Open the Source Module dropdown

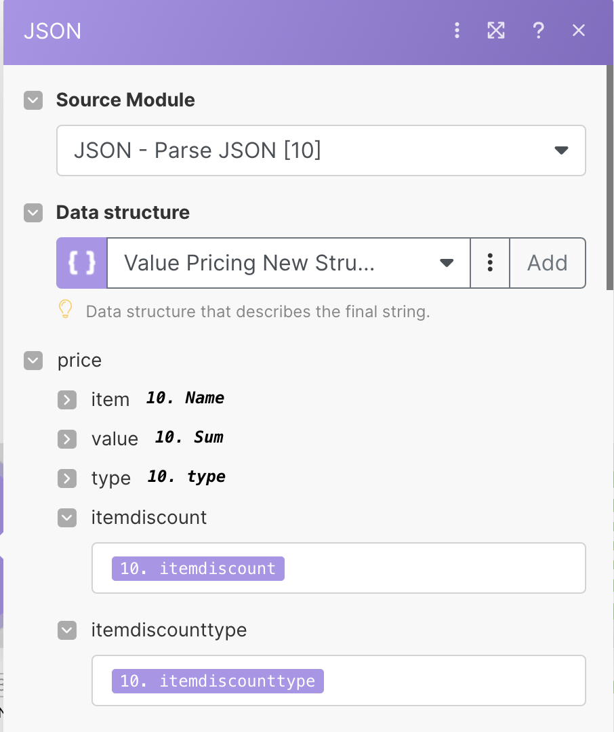click(x=321, y=150)
